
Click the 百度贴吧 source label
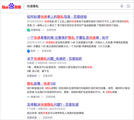click(x=32, y=76)
